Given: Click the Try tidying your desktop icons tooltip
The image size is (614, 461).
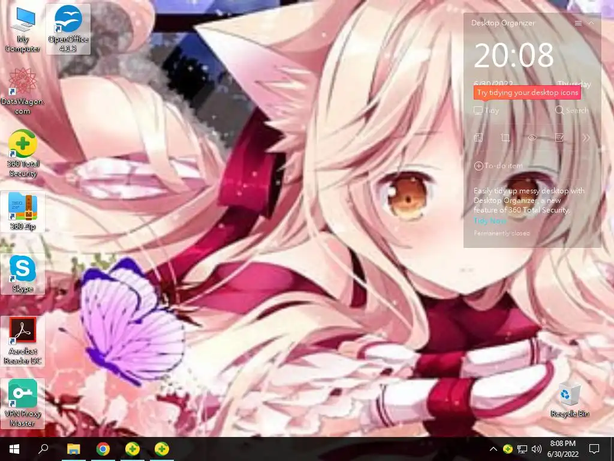Looking at the screenshot, I should 527,93.
